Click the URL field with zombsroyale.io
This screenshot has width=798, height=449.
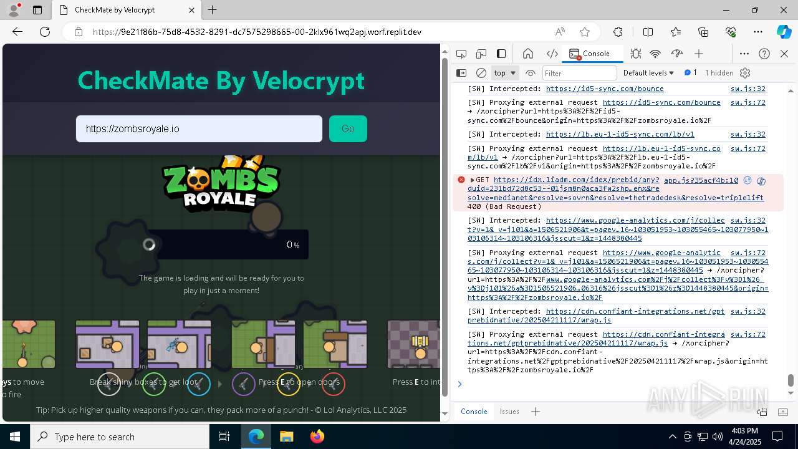(199, 129)
